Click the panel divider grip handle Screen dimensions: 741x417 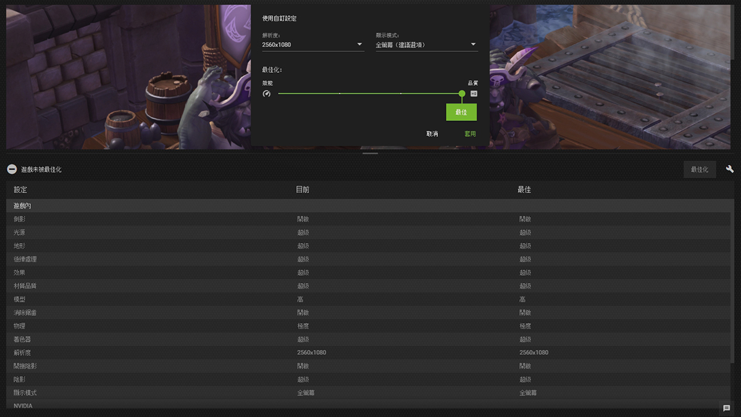click(371, 153)
